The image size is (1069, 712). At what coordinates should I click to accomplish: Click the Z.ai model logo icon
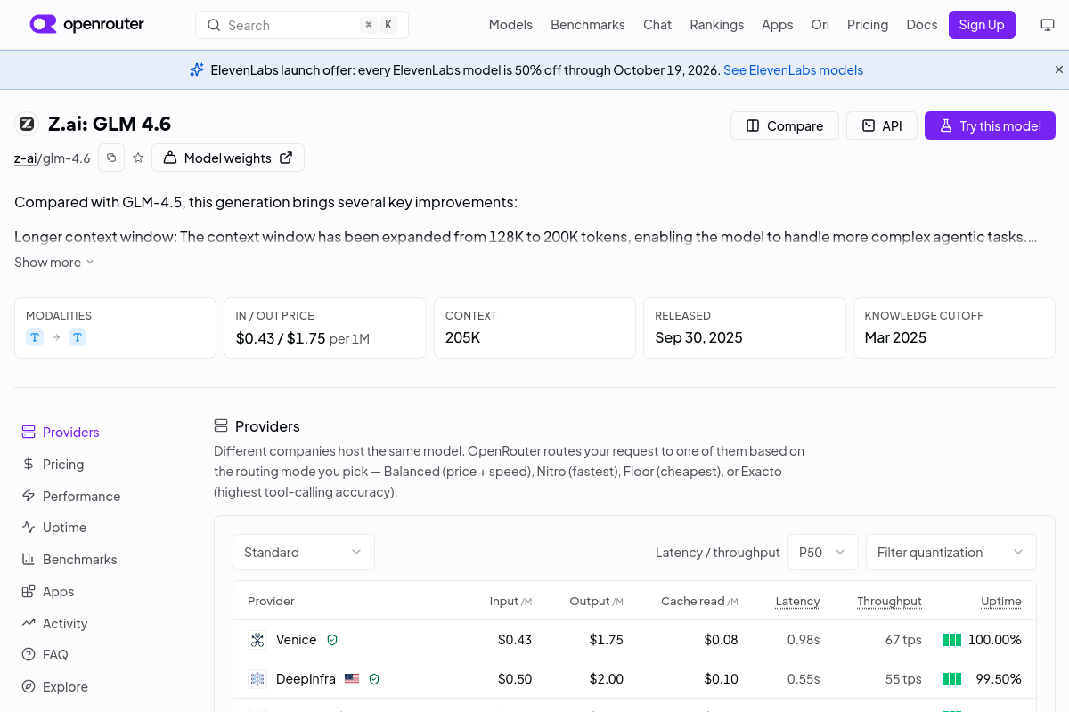27,124
